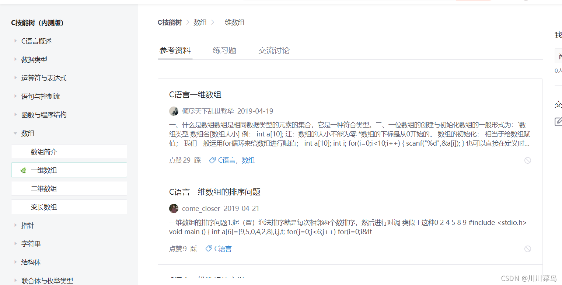Open author name 倾尽天下乱世繁华
The height and width of the screenshot is (285, 562).
point(208,111)
